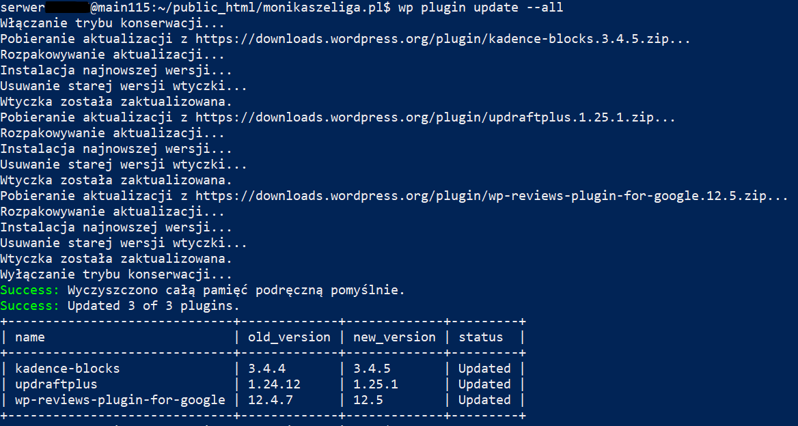This screenshot has height=426, width=798.
Task: Click the green Success label before "Wyczyszczono"
Action: click(x=29, y=290)
